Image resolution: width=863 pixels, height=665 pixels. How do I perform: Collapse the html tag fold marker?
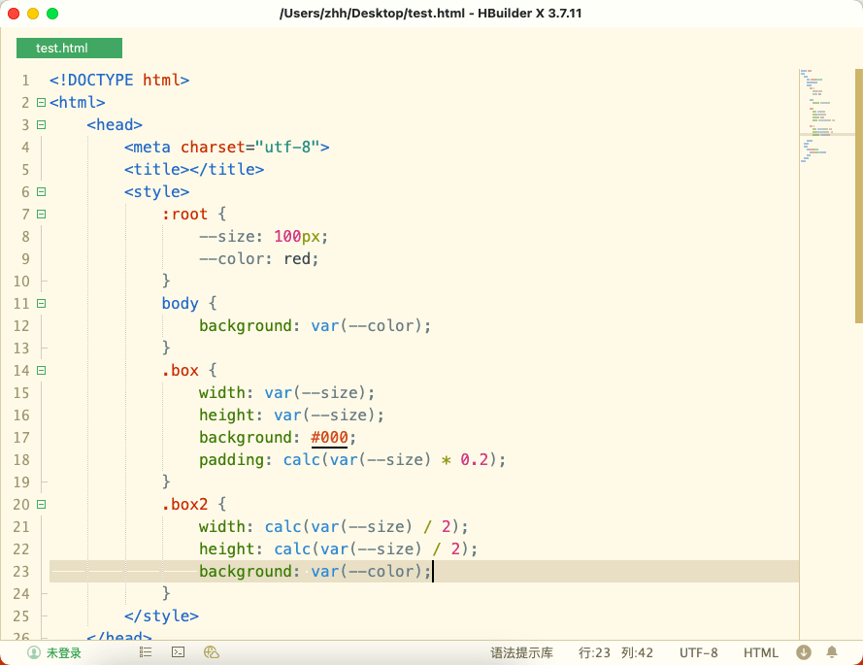[x=41, y=102]
